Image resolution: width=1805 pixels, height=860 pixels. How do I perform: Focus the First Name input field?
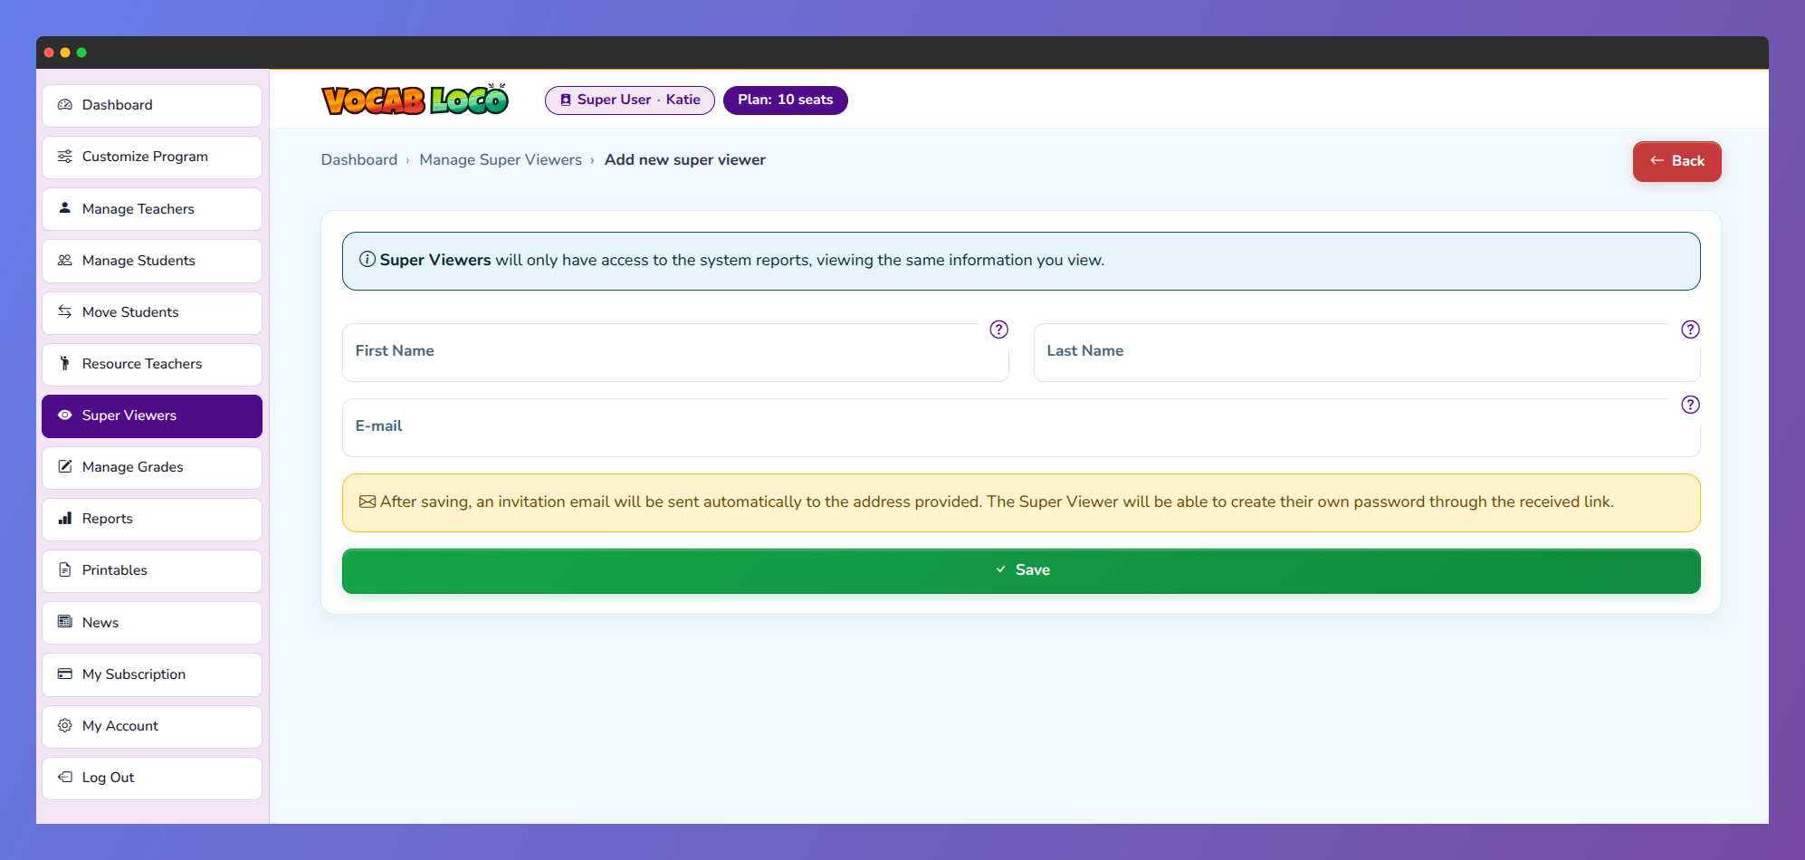[675, 352]
